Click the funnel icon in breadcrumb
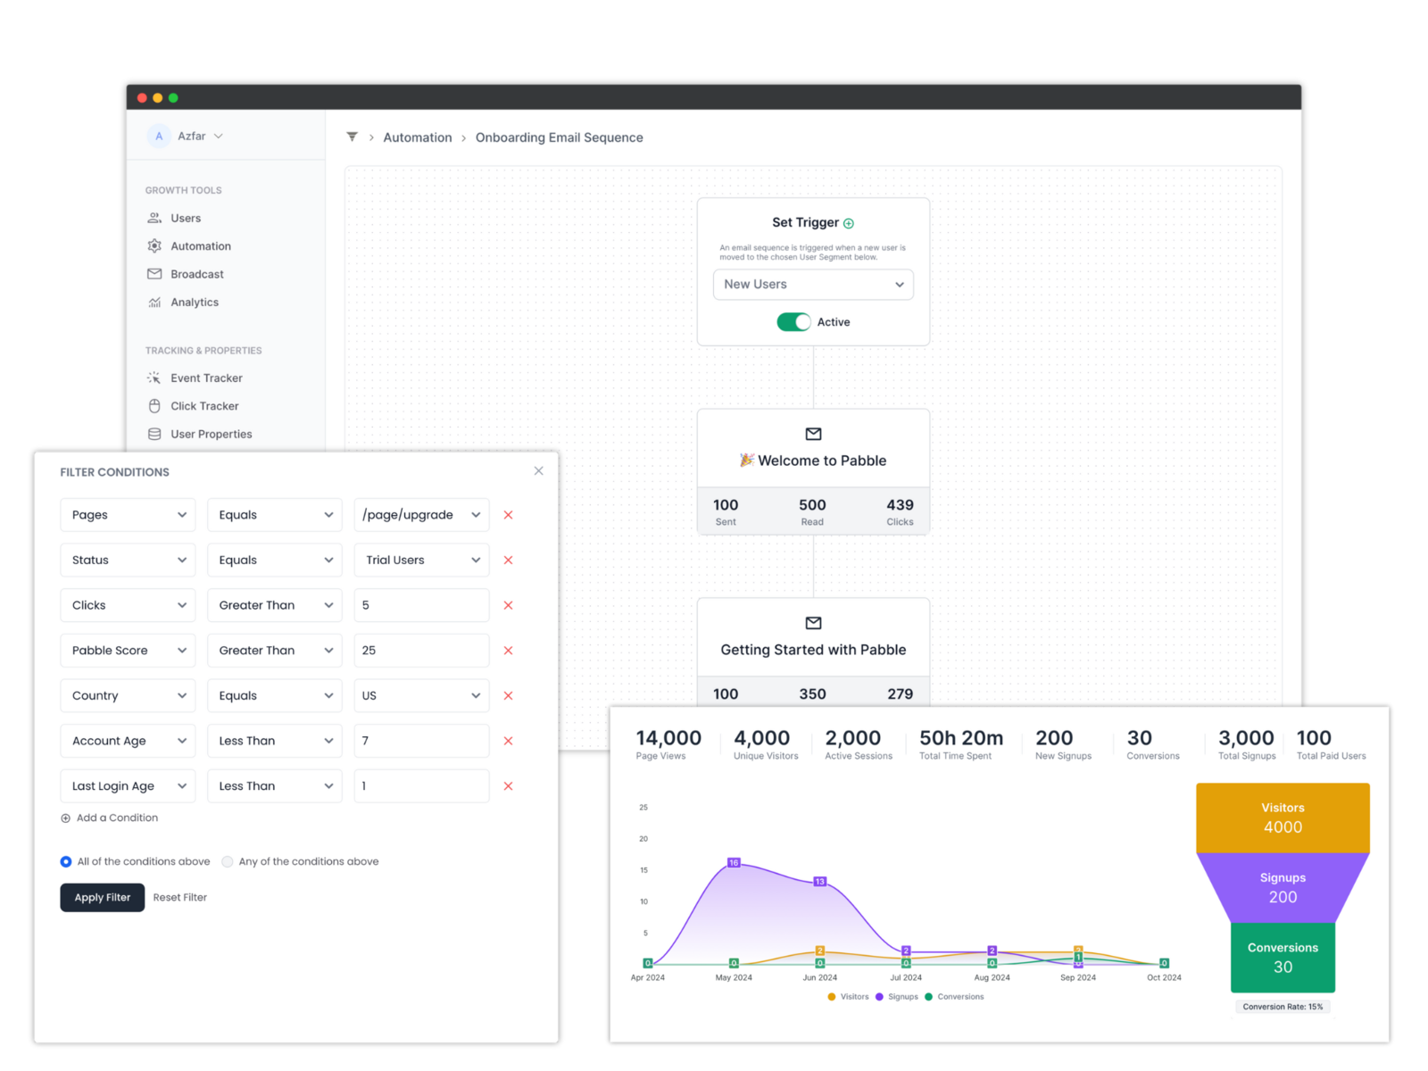This screenshot has width=1428, height=1071. pos(352,137)
